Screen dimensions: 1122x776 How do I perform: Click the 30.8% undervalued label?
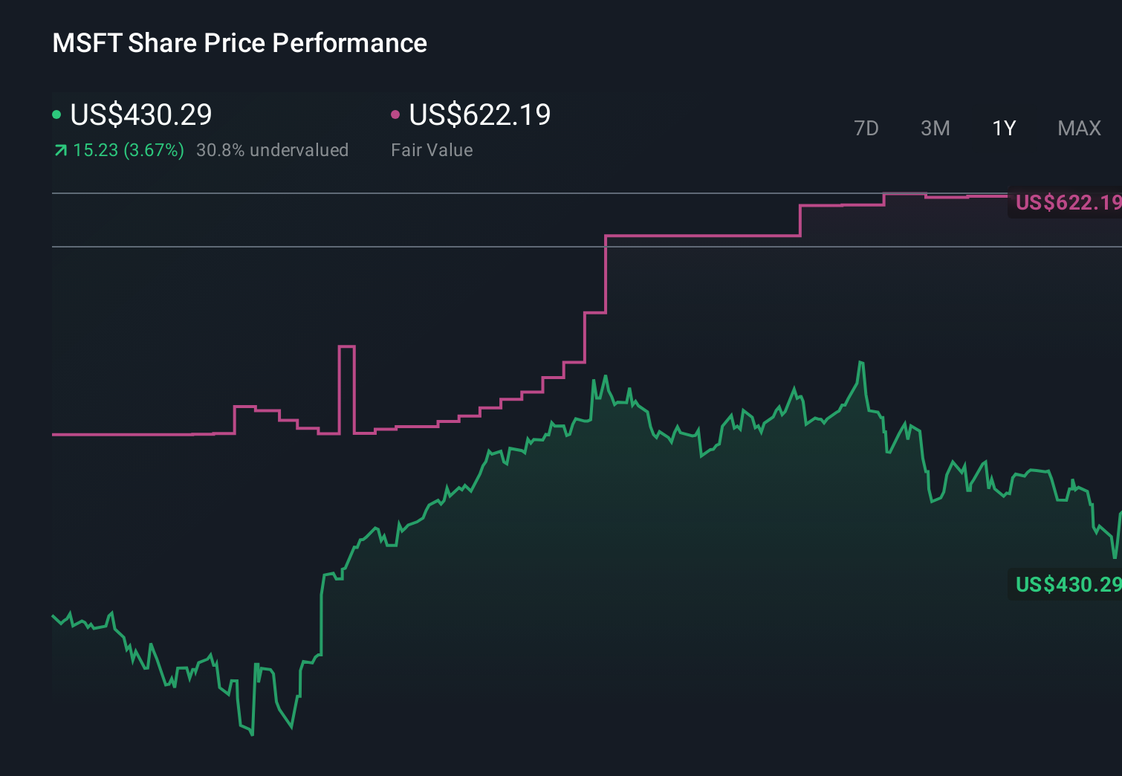click(273, 150)
